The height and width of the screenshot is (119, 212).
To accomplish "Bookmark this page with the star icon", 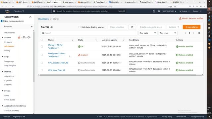I will coord(175,6).
